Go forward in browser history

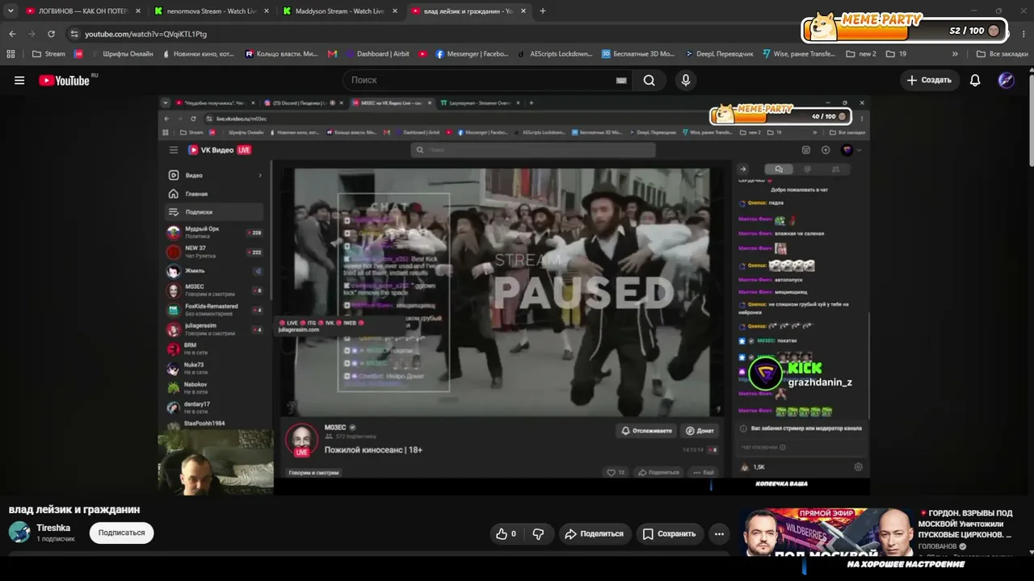pyautogui.click(x=32, y=34)
